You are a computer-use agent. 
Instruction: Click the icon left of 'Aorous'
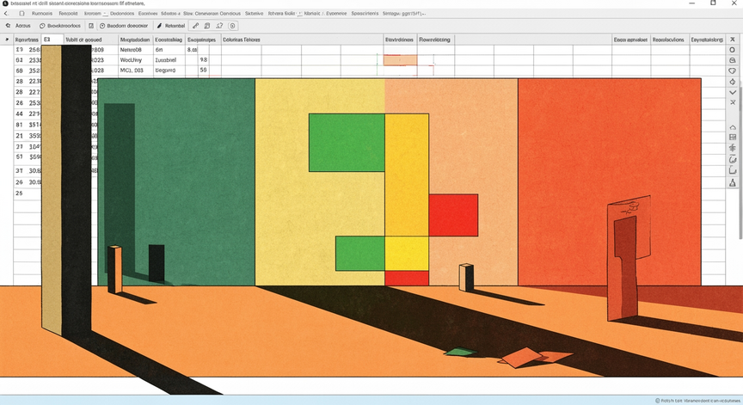(8, 26)
